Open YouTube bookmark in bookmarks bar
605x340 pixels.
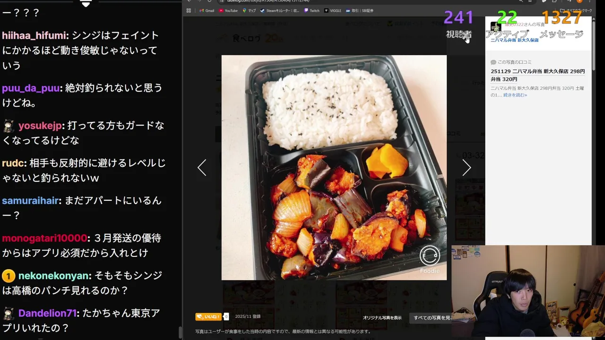point(228,10)
